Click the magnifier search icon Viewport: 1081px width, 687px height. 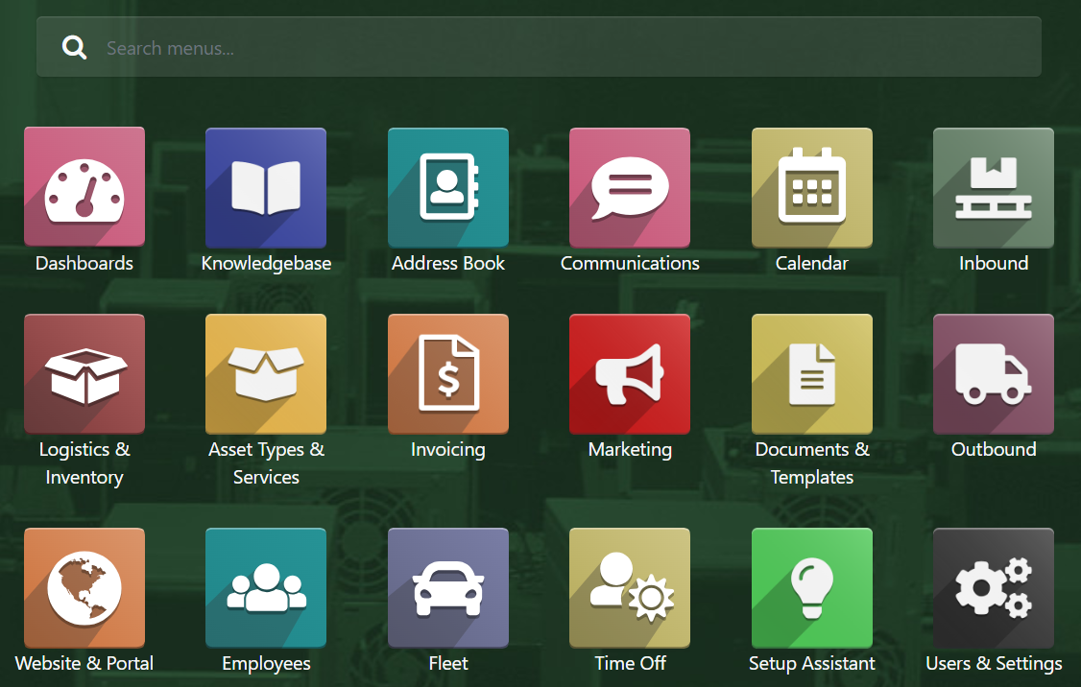pos(74,48)
